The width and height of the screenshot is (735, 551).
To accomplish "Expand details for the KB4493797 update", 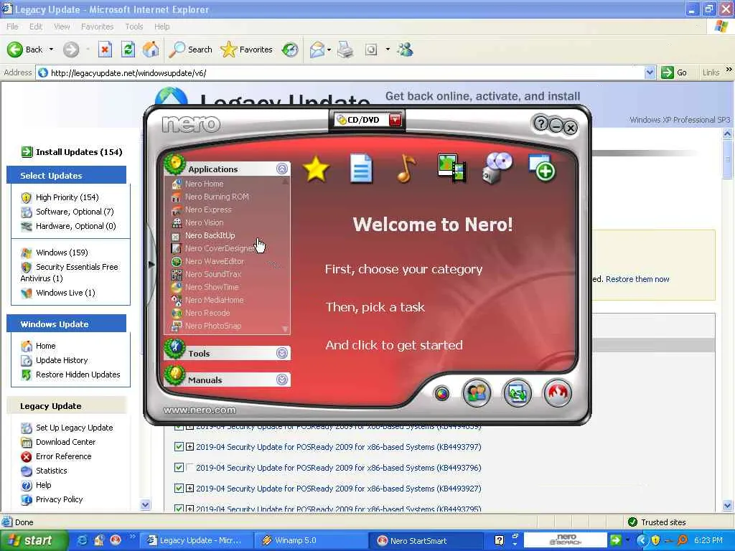I will pos(189,447).
